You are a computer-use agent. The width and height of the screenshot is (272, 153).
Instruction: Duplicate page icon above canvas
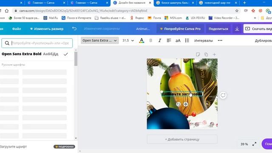[206, 54]
